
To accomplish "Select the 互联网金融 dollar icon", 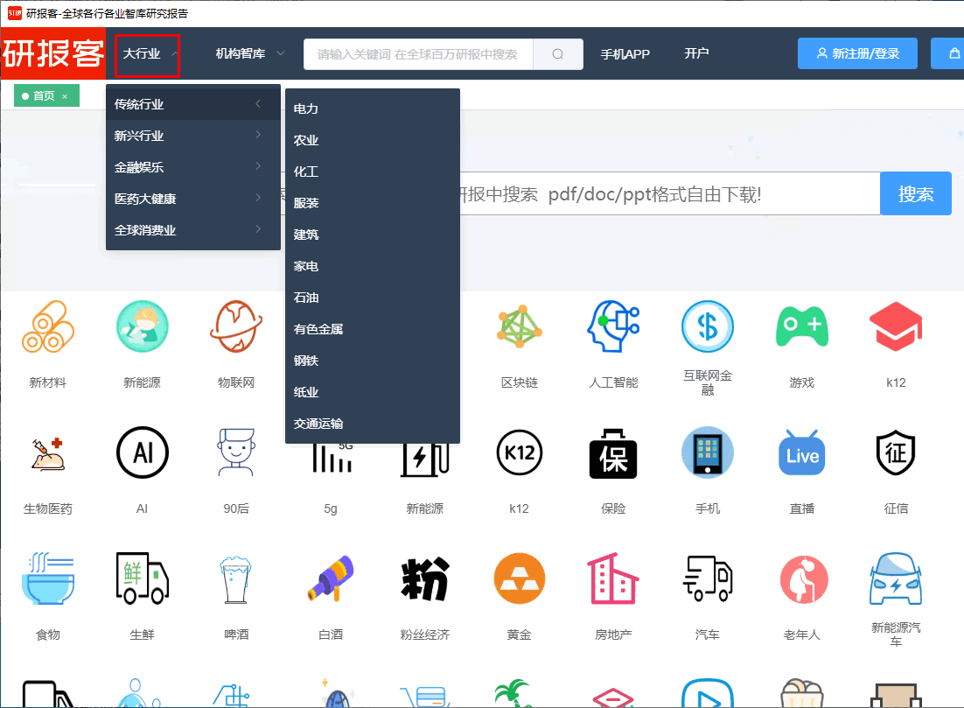I will pyautogui.click(x=708, y=326).
